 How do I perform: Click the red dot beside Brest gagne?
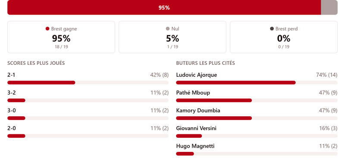pyautogui.click(x=47, y=29)
